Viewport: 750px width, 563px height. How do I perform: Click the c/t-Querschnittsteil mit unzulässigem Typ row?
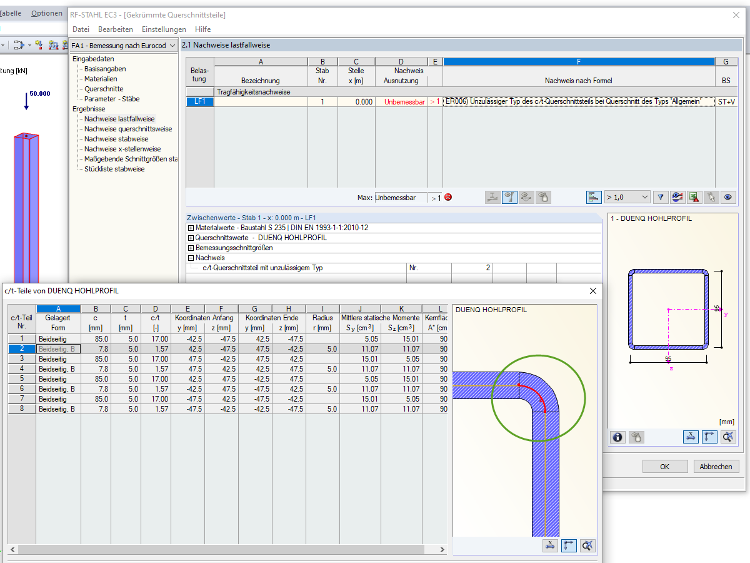[x=394, y=268]
